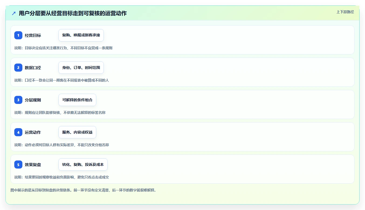Select the 效果复盘 step label
This screenshot has height=210, width=365.
(x=33, y=164)
